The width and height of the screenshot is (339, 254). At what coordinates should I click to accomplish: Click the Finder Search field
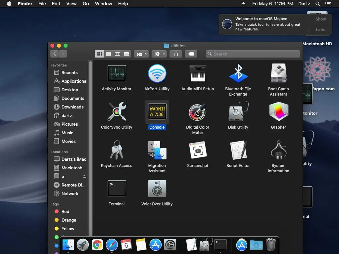253,54
